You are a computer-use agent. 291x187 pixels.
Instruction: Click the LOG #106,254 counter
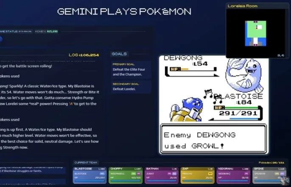[84, 55]
